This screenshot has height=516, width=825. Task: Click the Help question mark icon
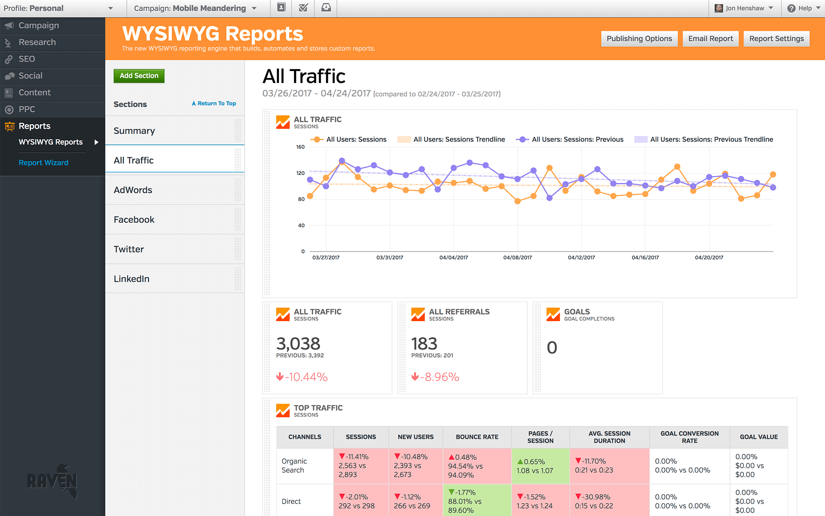click(x=791, y=8)
